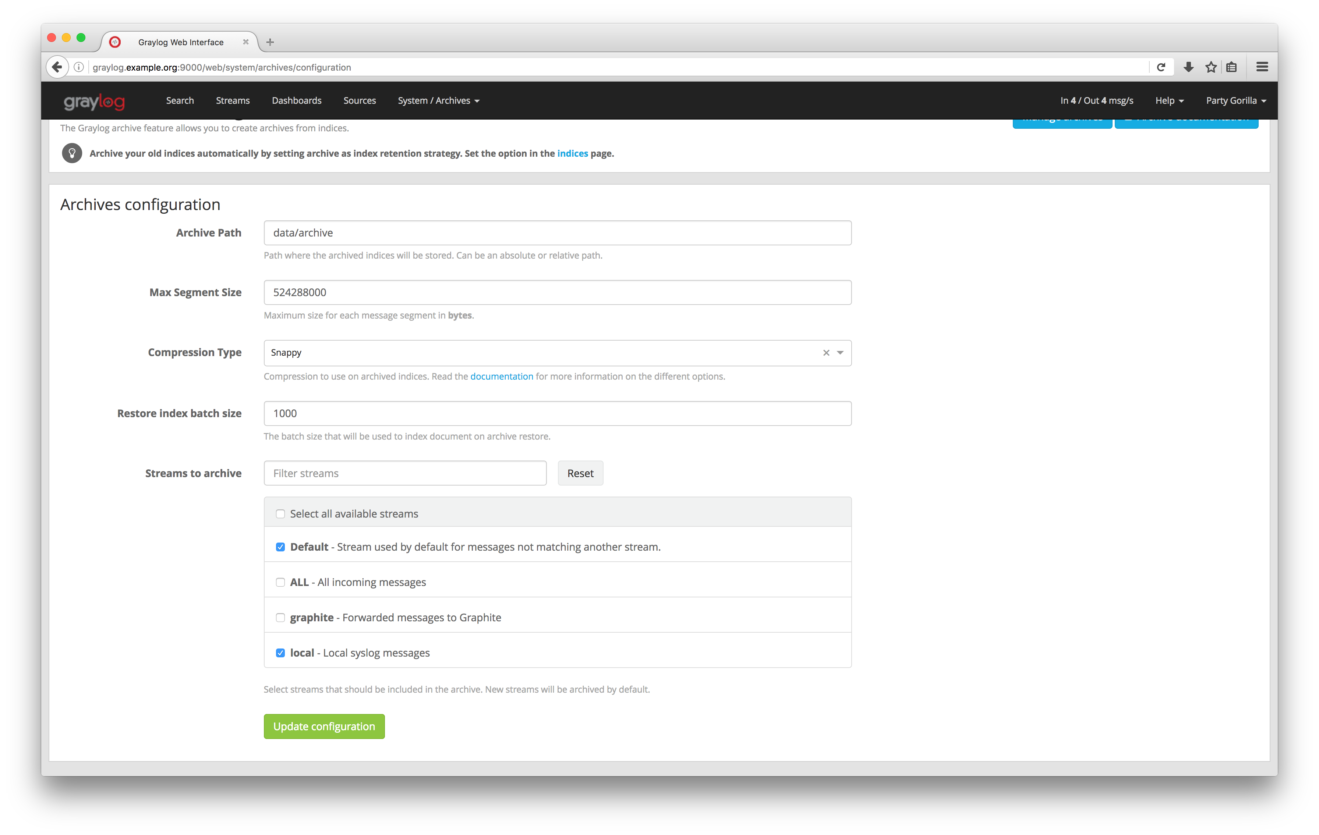Click the site info icon in address bar
The width and height of the screenshot is (1319, 835).
click(79, 67)
